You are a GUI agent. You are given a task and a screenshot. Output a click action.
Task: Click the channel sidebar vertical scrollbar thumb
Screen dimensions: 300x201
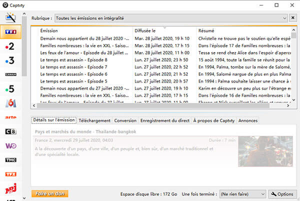pyautogui.click(x=24, y=46)
